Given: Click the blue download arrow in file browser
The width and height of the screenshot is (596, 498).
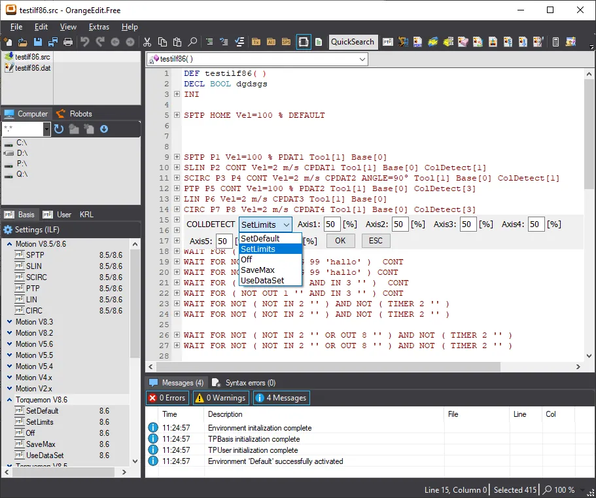Looking at the screenshot, I should point(104,130).
